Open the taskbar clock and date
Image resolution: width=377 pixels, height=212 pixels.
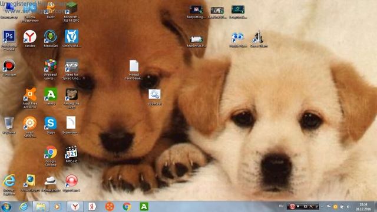(363, 207)
